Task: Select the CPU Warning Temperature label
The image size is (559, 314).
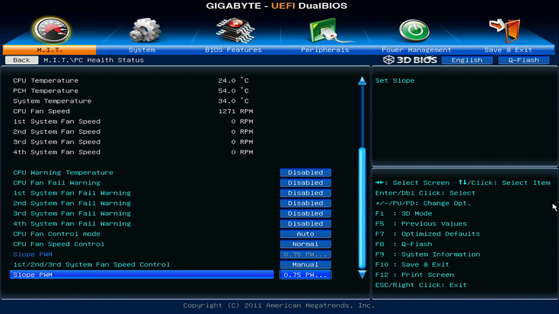Action: [x=63, y=172]
